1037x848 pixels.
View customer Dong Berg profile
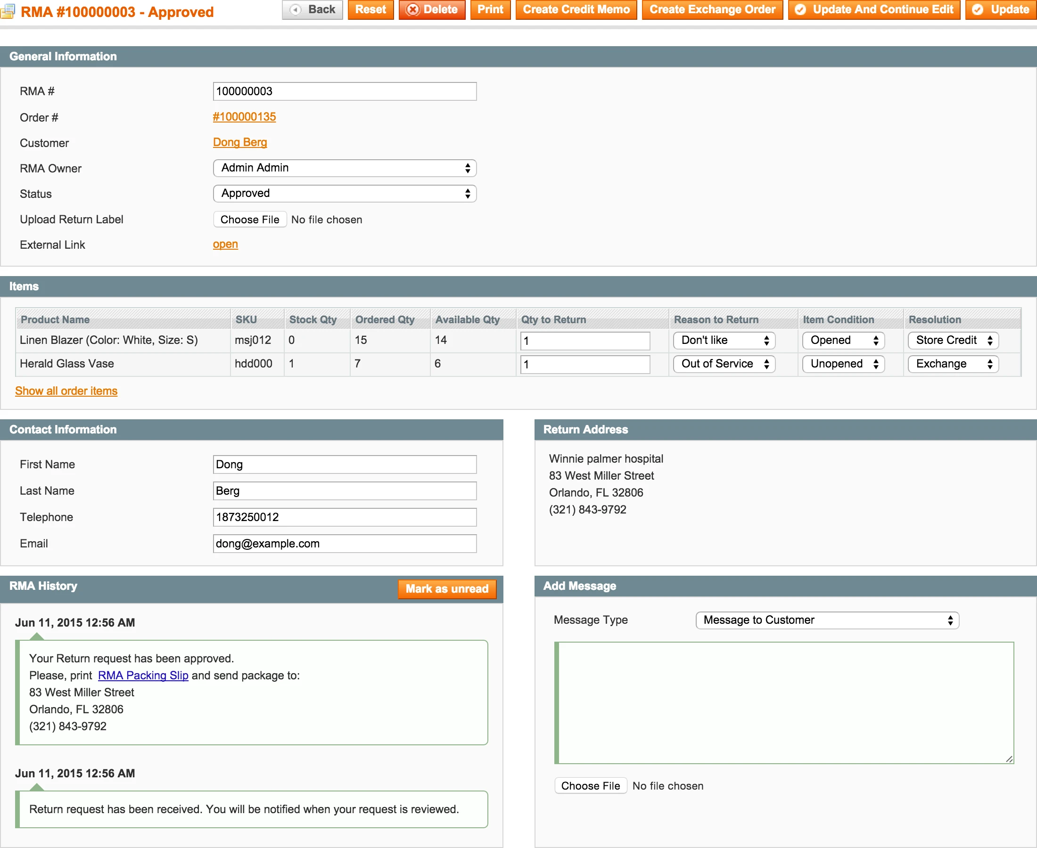pos(240,142)
